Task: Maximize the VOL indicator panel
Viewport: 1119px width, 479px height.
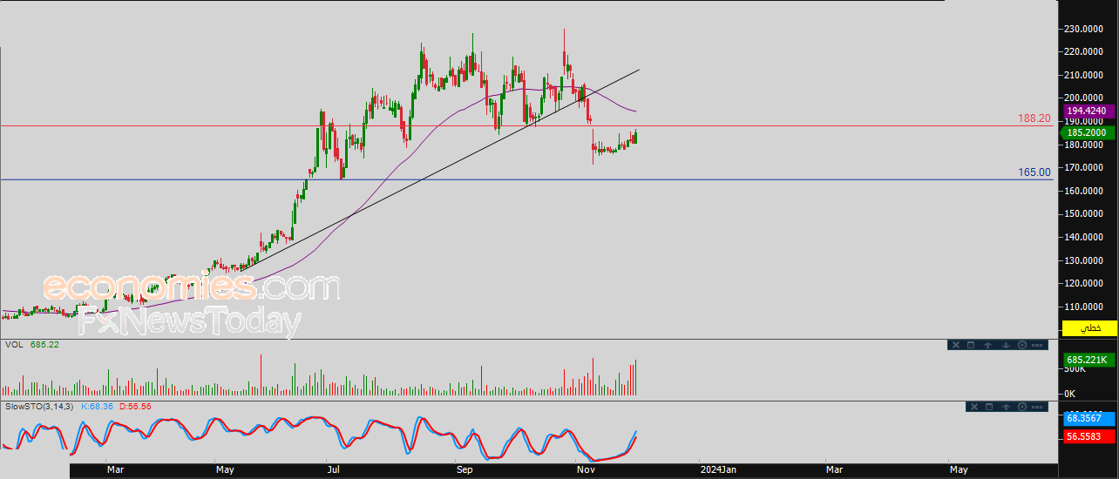Action: 971,345
